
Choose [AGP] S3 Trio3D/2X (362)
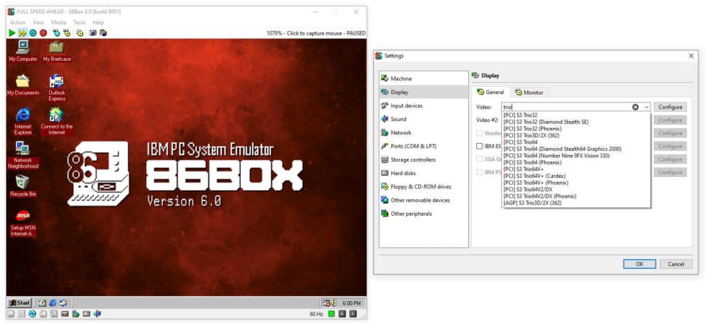click(x=576, y=203)
